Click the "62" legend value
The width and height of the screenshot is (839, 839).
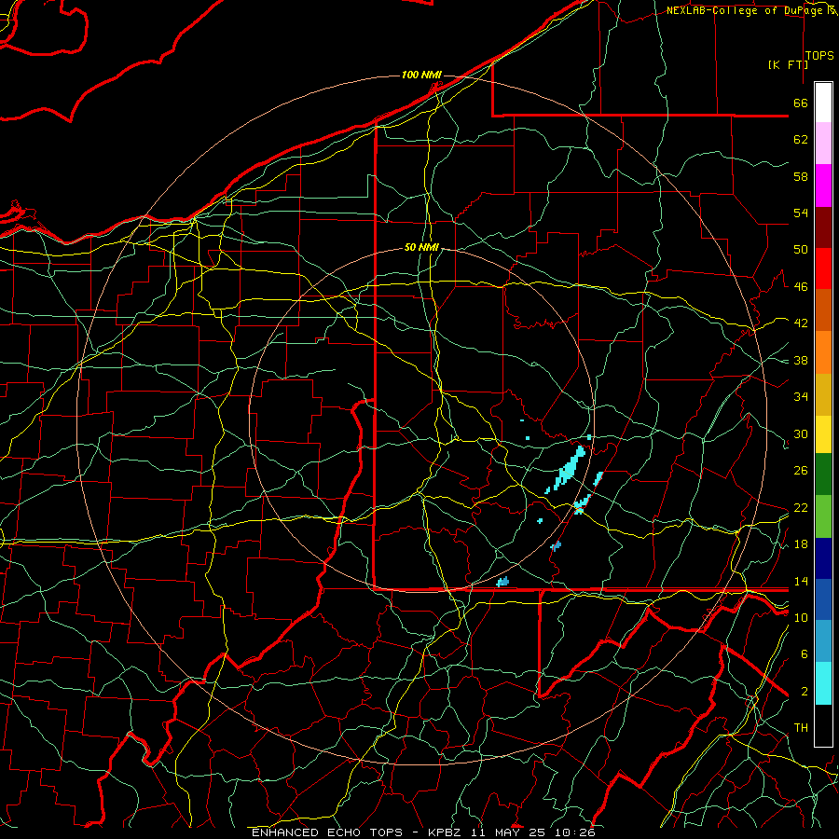(801, 140)
